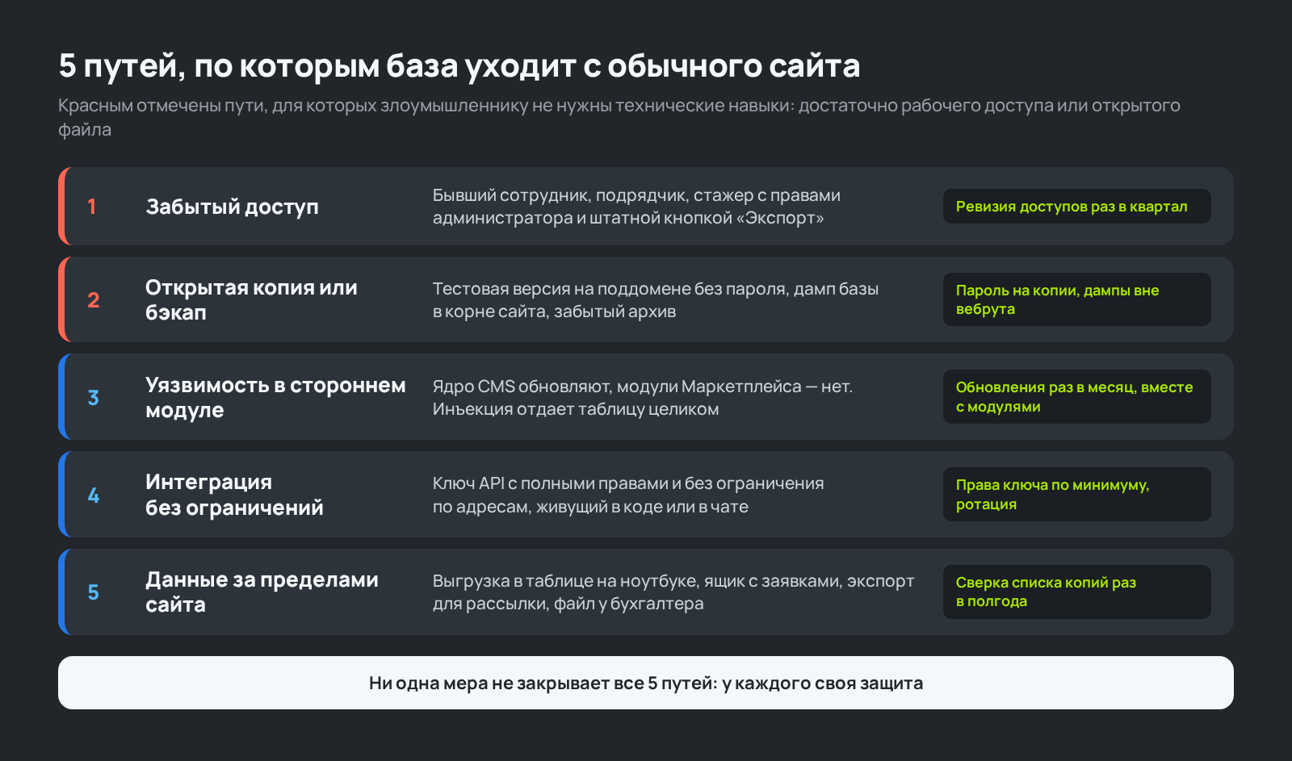Viewport: 1292px width, 761px height.
Task: Click the tag «Права ключа по минимуму, ротация»
Action: (x=1076, y=494)
